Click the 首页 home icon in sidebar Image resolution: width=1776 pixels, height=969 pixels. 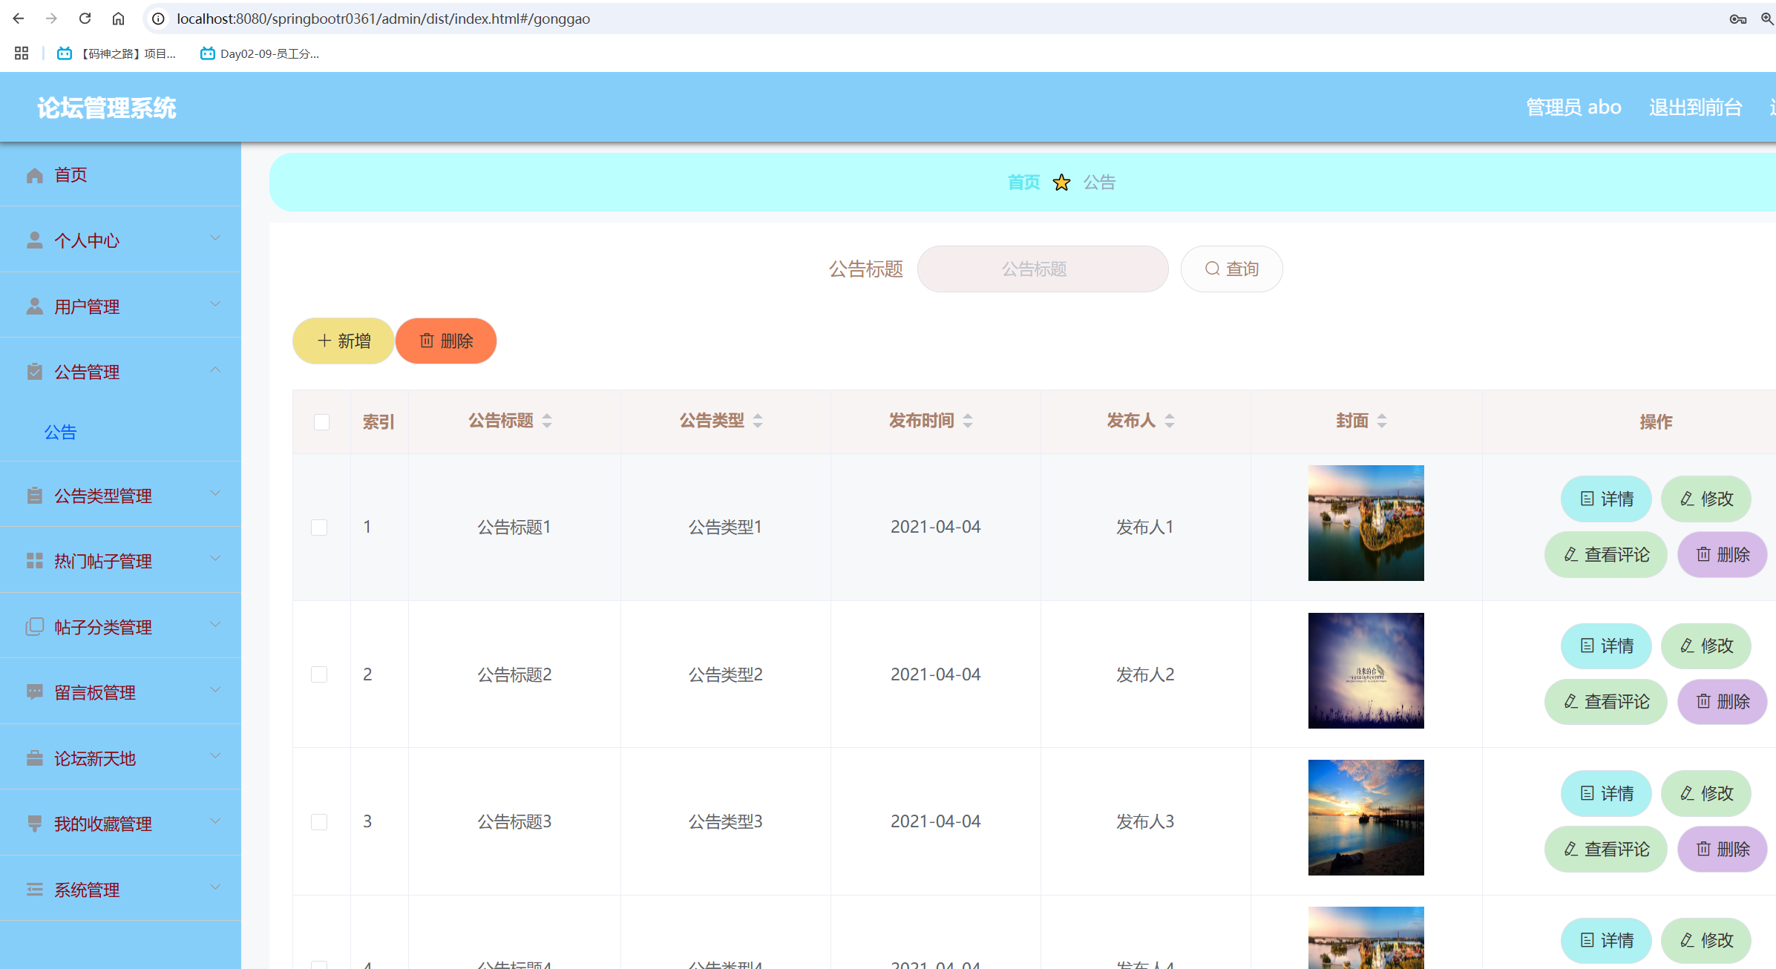[x=34, y=175]
